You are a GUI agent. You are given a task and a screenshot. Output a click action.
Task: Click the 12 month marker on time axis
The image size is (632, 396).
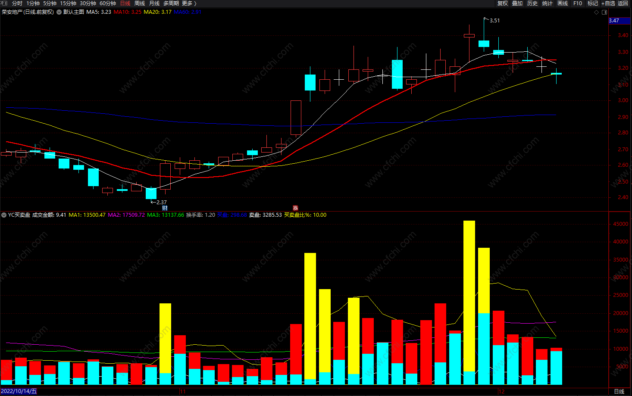pos(501,392)
